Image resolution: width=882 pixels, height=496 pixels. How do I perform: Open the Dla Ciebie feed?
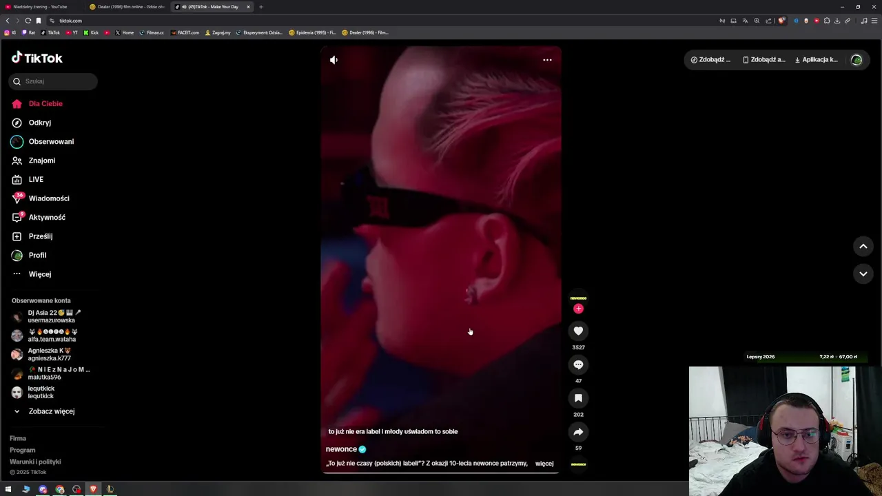click(x=45, y=103)
